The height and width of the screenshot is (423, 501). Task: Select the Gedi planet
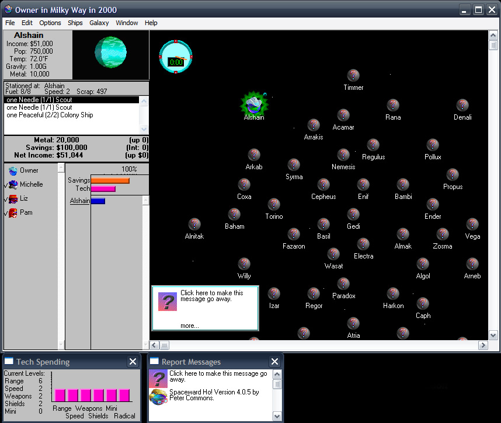(353, 214)
